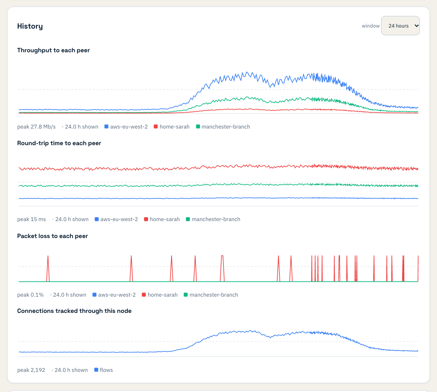Select manchester-branch label in Throughput legend
Screen dimensions: 437x392
point(226,127)
